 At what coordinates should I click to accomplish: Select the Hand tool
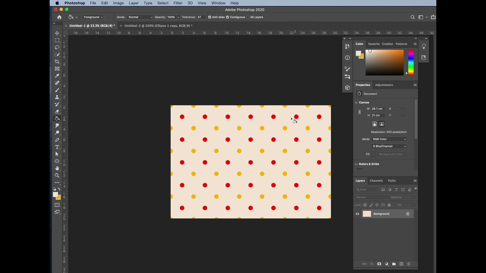tap(57, 168)
